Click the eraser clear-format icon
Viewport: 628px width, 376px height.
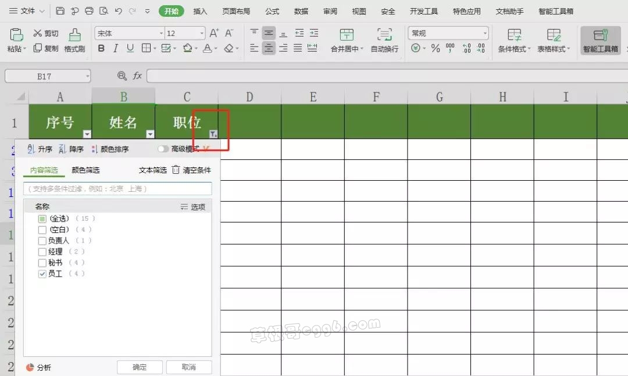pyautogui.click(x=229, y=48)
